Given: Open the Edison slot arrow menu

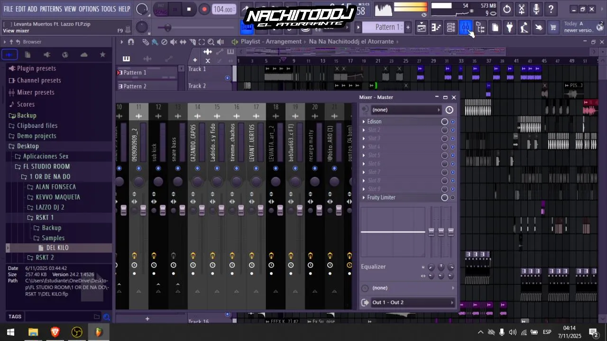Looking at the screenshot, I should tap(364, 122).
